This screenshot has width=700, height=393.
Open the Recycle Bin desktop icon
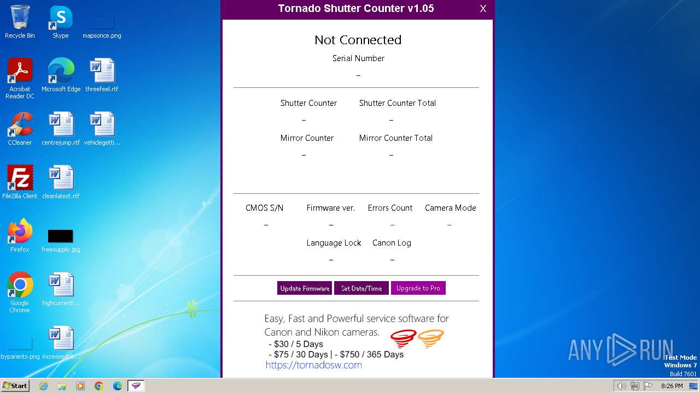(x=20, y=22)
